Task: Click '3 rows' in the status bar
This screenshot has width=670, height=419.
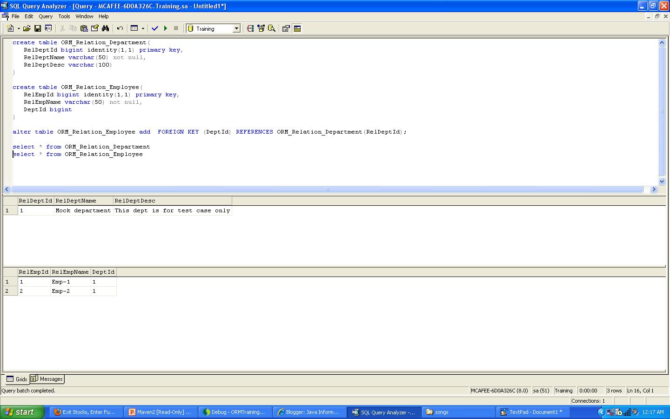Action: [x=614, y=391]
